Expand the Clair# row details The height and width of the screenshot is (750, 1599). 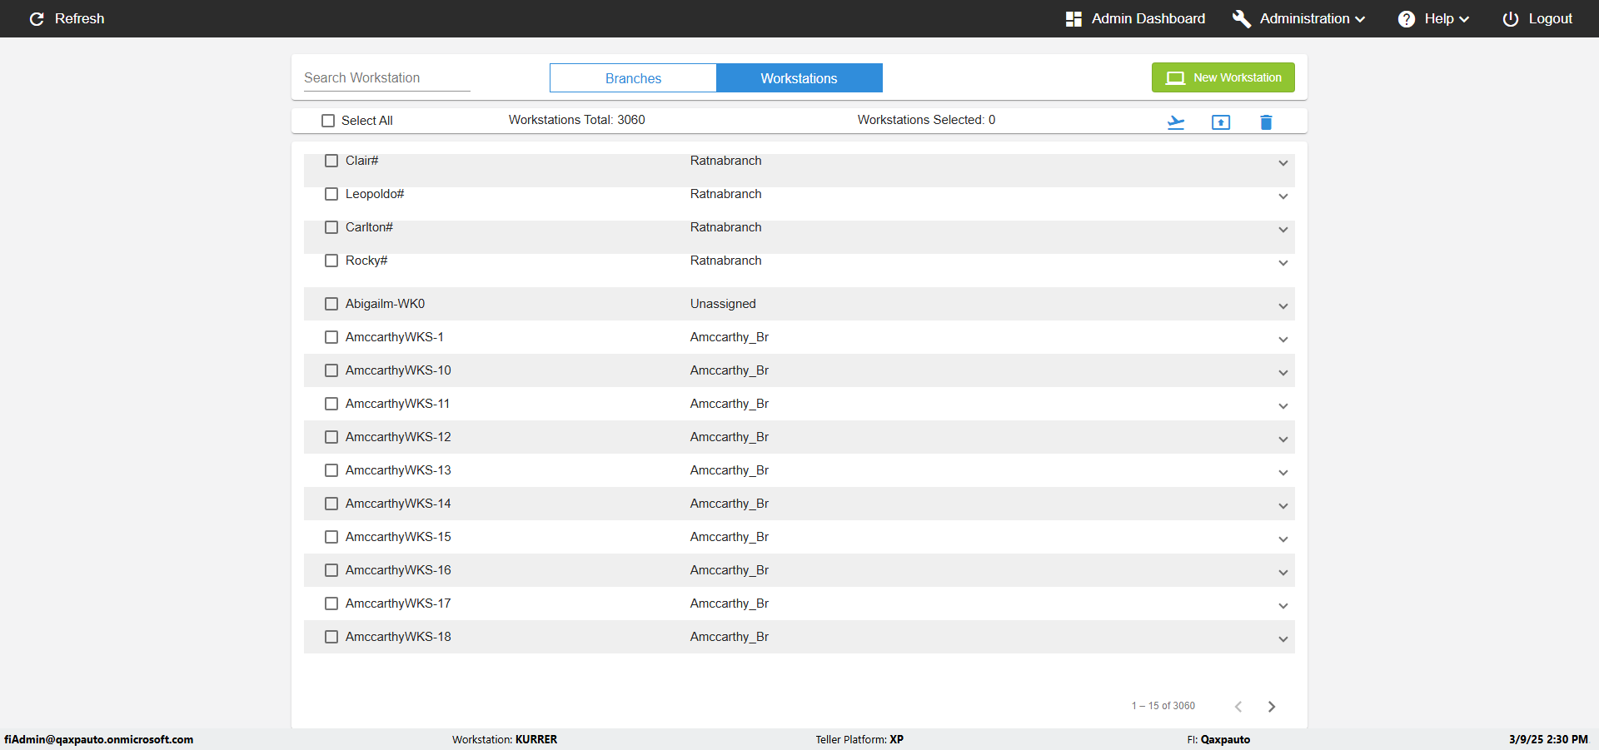[x=1283, y=163]
